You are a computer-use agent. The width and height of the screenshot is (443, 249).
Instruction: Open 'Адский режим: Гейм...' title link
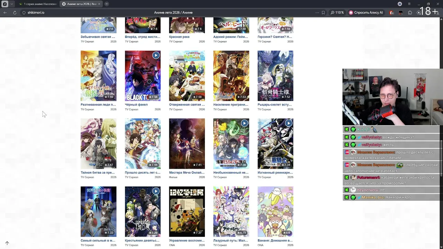(x=230, y=37)
